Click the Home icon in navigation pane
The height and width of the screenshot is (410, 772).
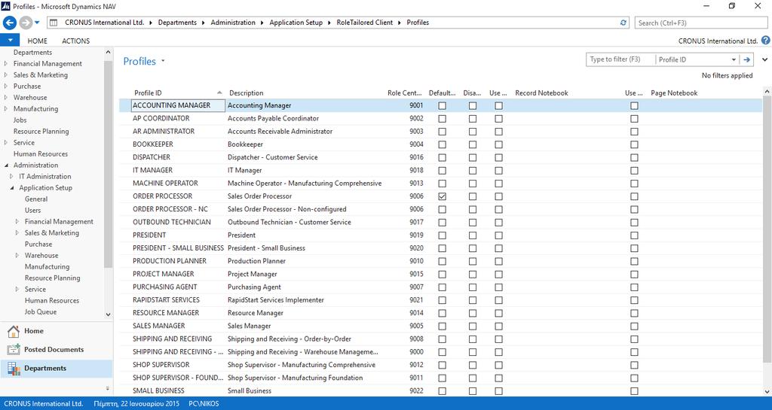(x=14, y=332)
